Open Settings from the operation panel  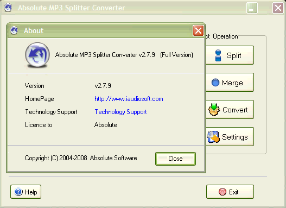pos(230,137)
